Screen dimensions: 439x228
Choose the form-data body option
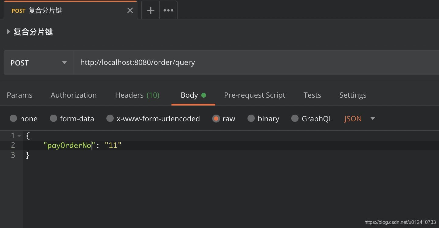coord(54,119)
